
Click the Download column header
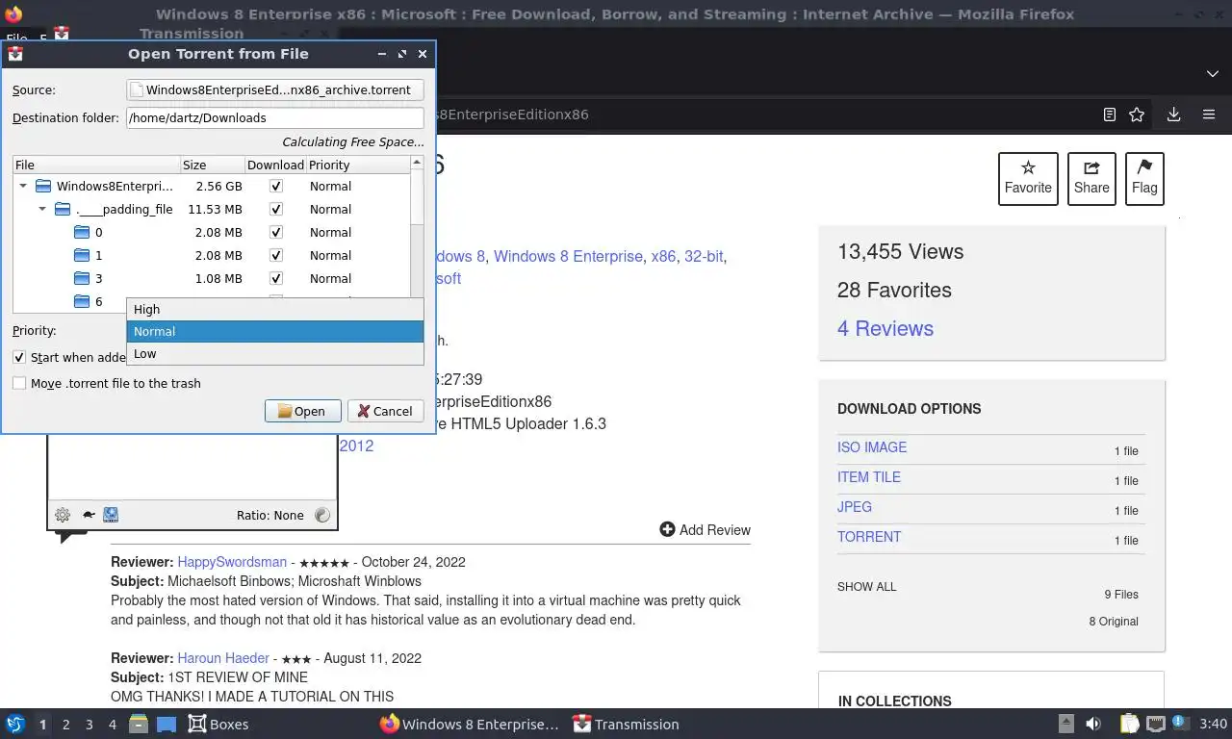coord(275,165)
